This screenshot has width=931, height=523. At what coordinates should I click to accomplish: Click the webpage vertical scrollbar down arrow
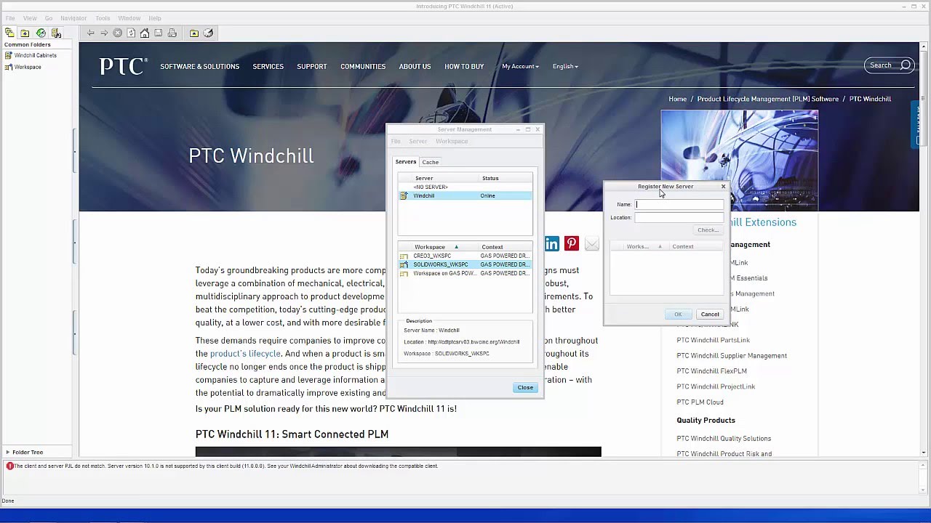(924, 453)
